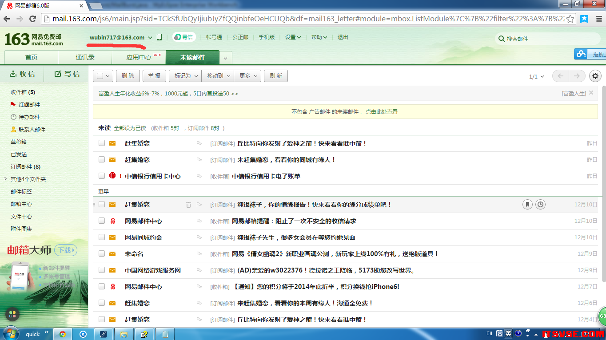Open the 易信 chat icon link

183,37
